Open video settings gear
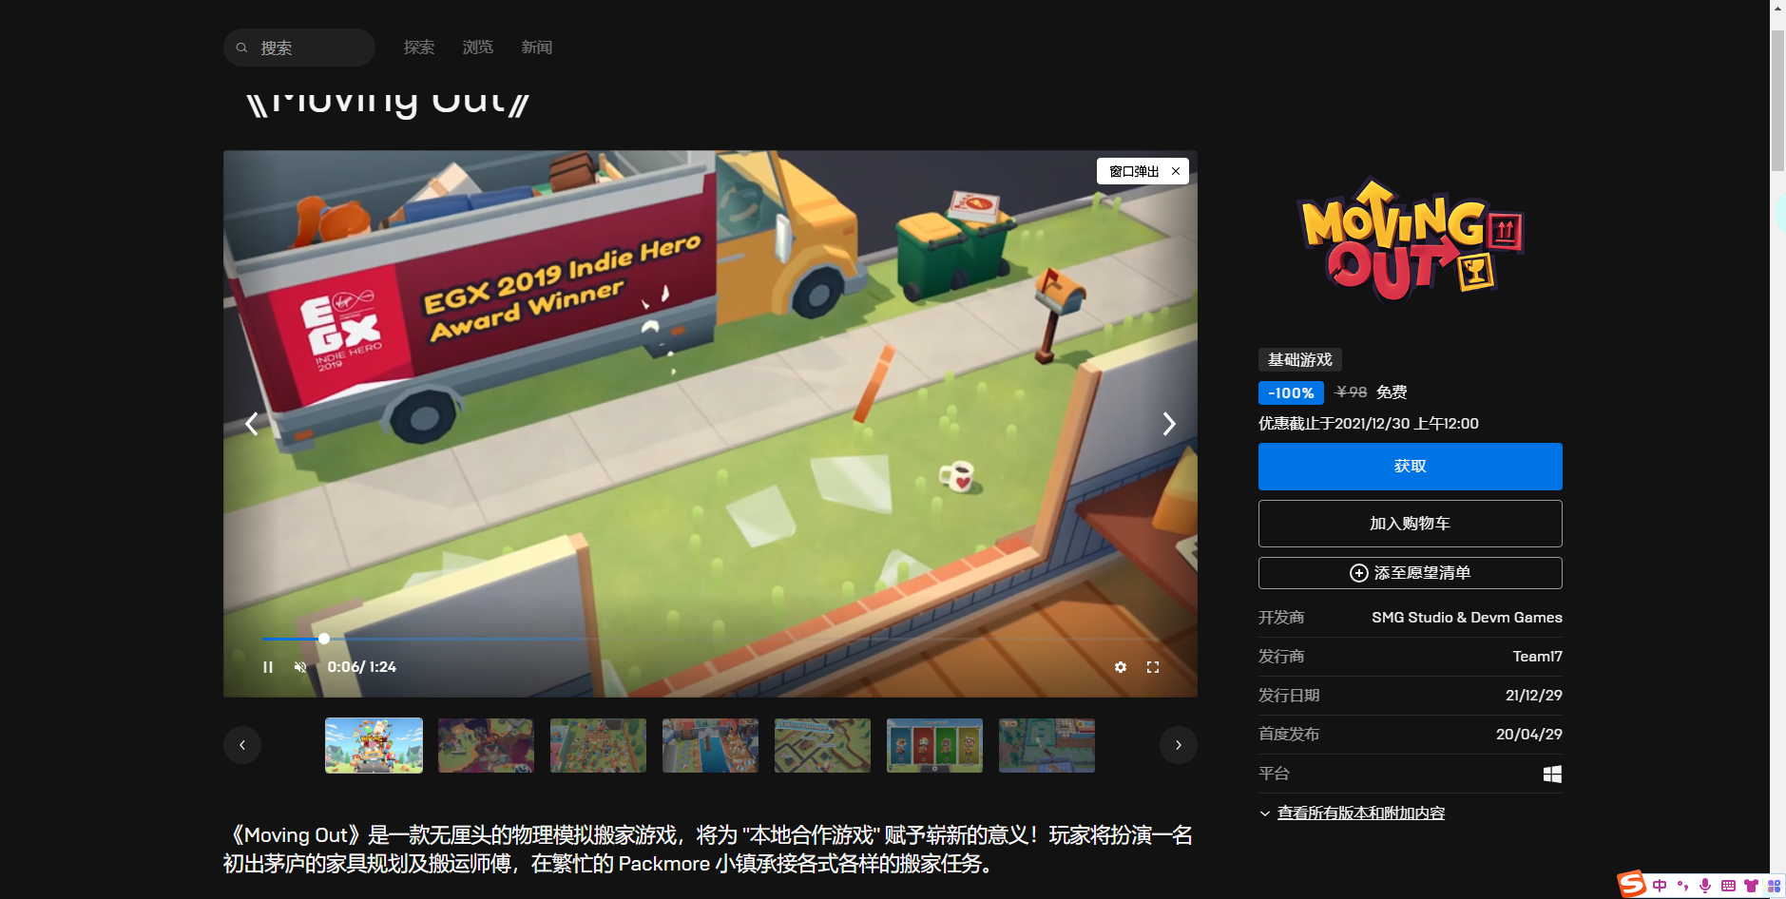This screenshot has height=899, width=1786. [1121, 667]
